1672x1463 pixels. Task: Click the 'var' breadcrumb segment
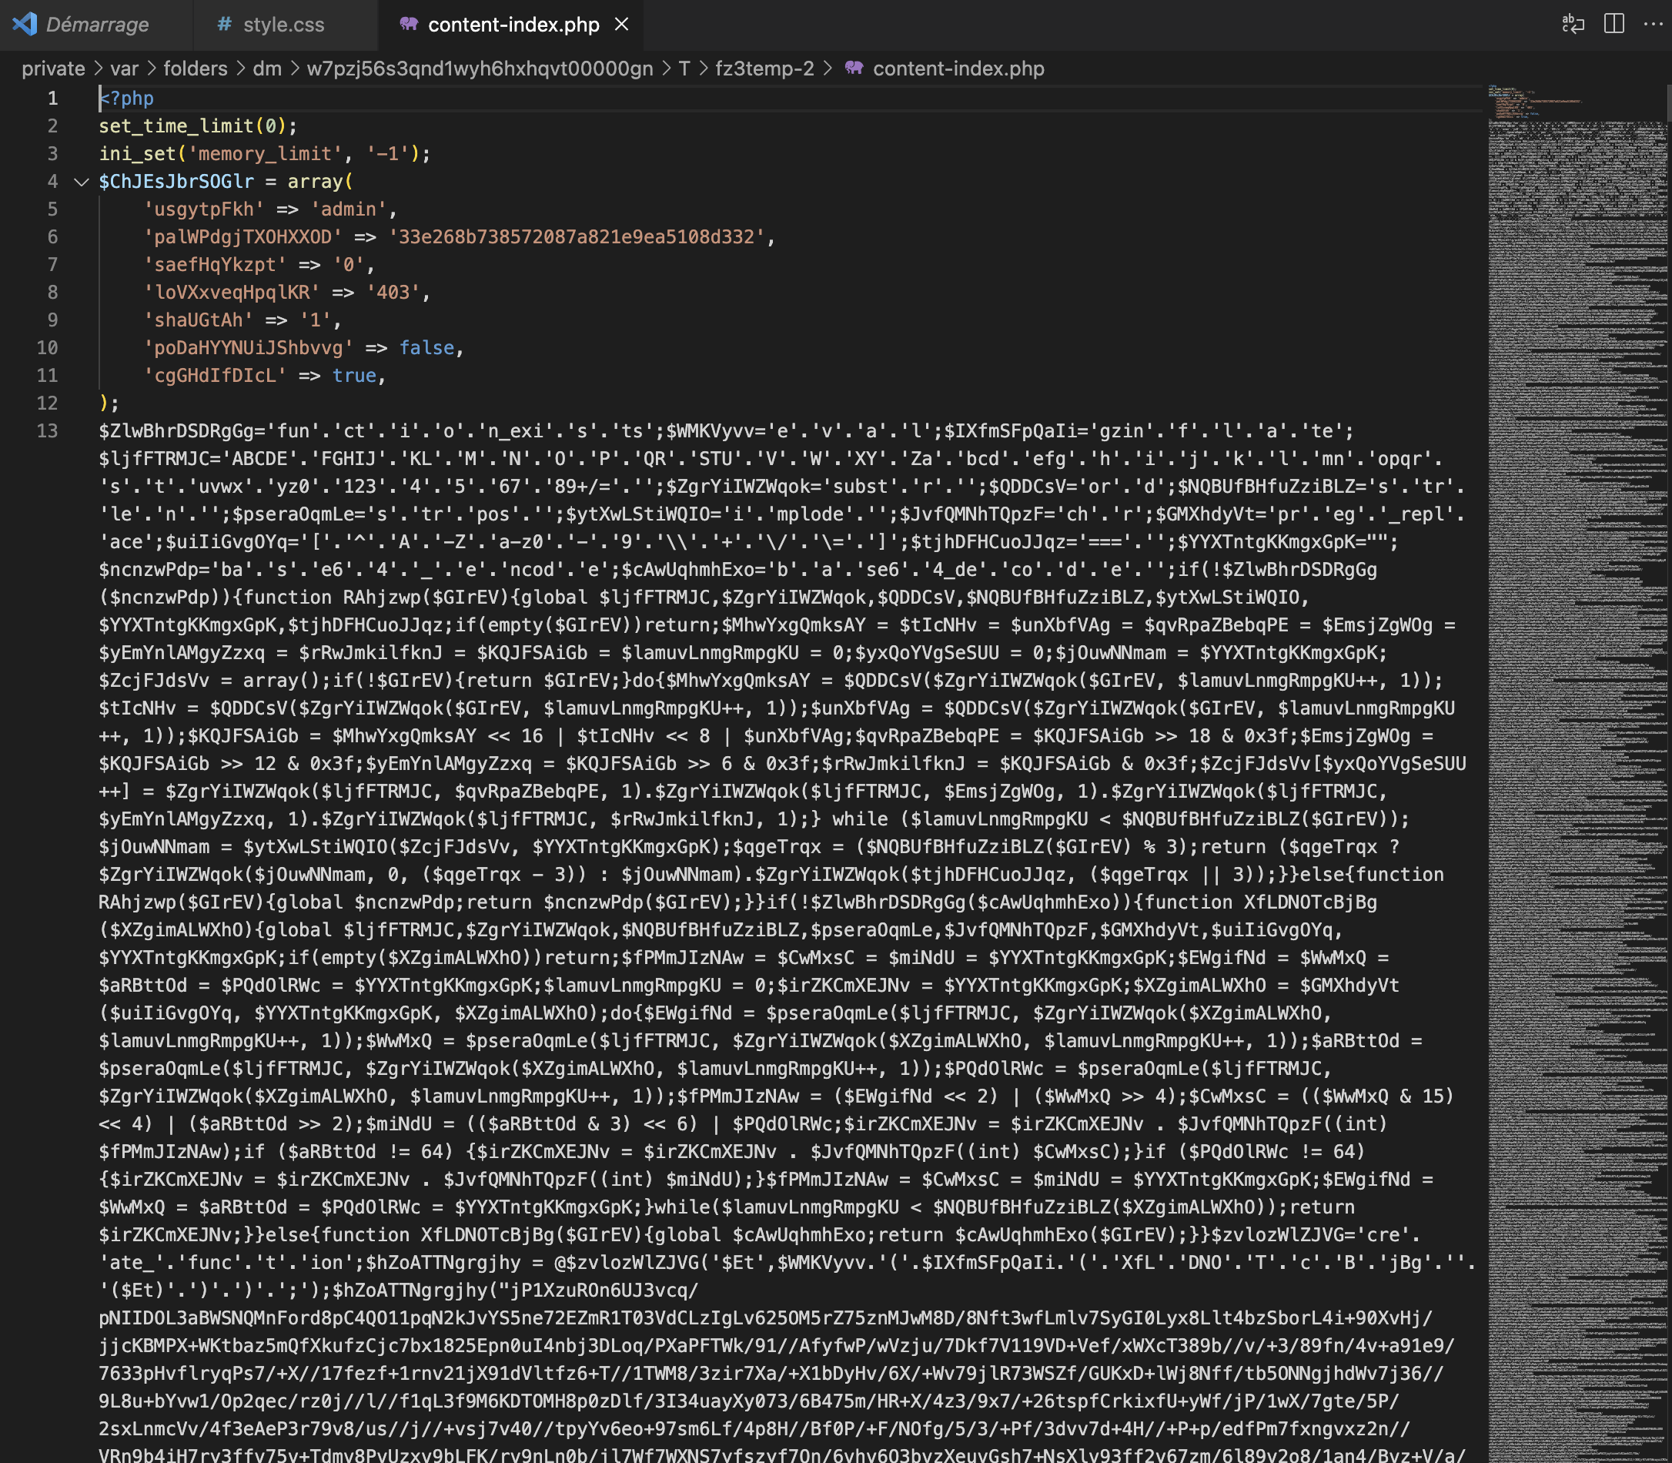point(124,69)
